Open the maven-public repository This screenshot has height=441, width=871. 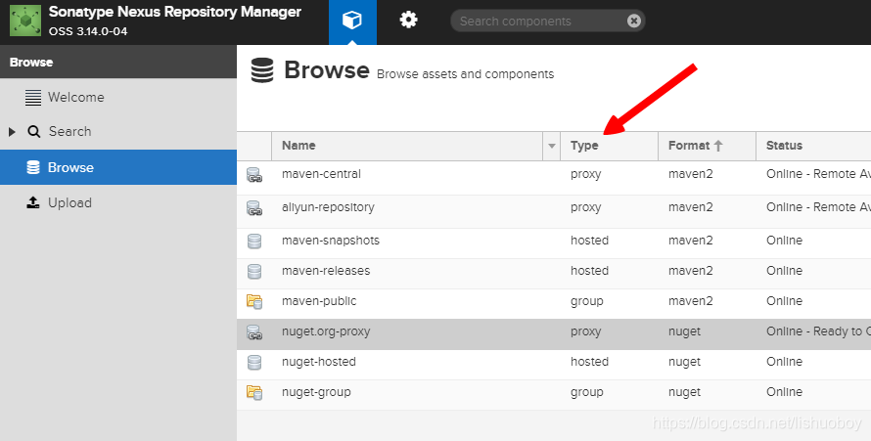point(319,301)
